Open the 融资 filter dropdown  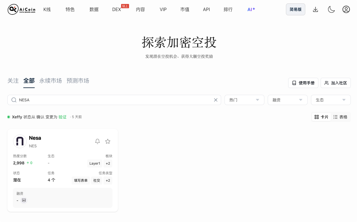tap(288, 100)
